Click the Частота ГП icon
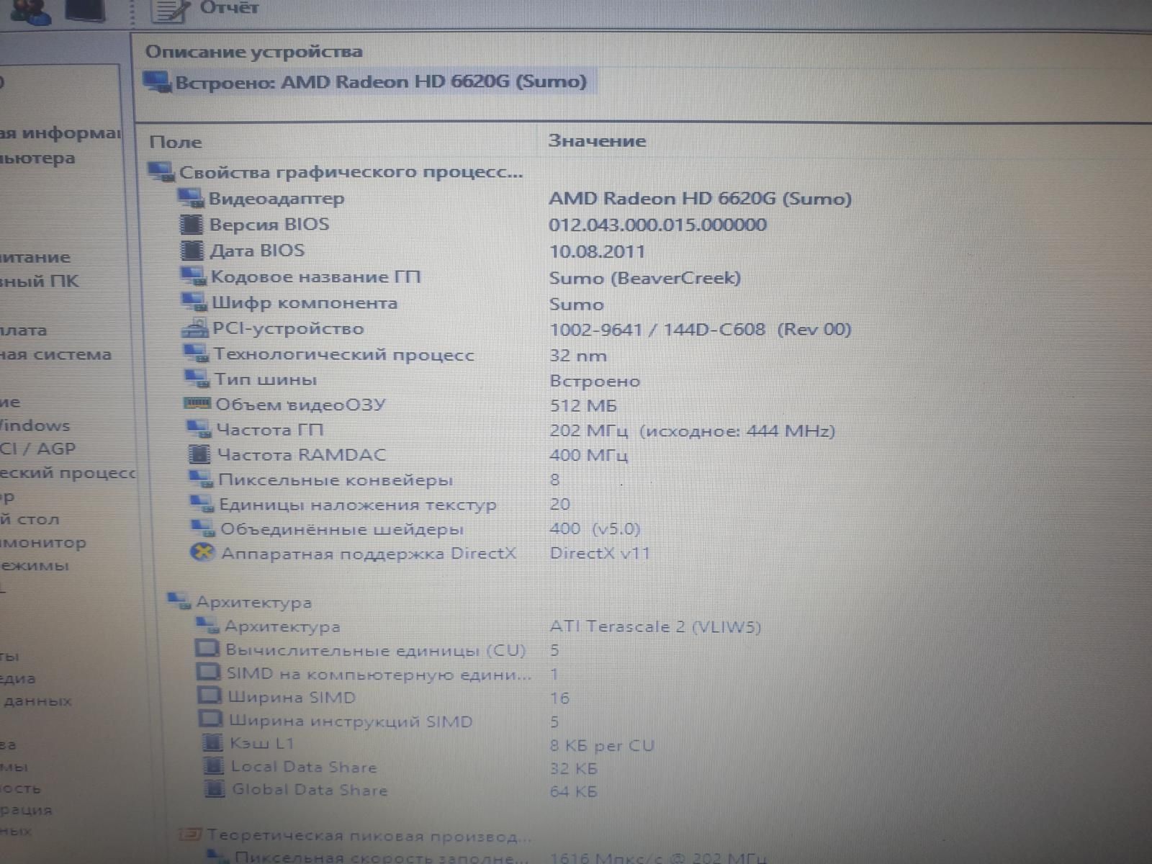 pyautogui.click(x=199, y=430)
